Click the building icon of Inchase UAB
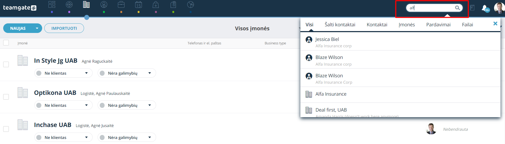The image size is (505, 144). click(23, 125)
